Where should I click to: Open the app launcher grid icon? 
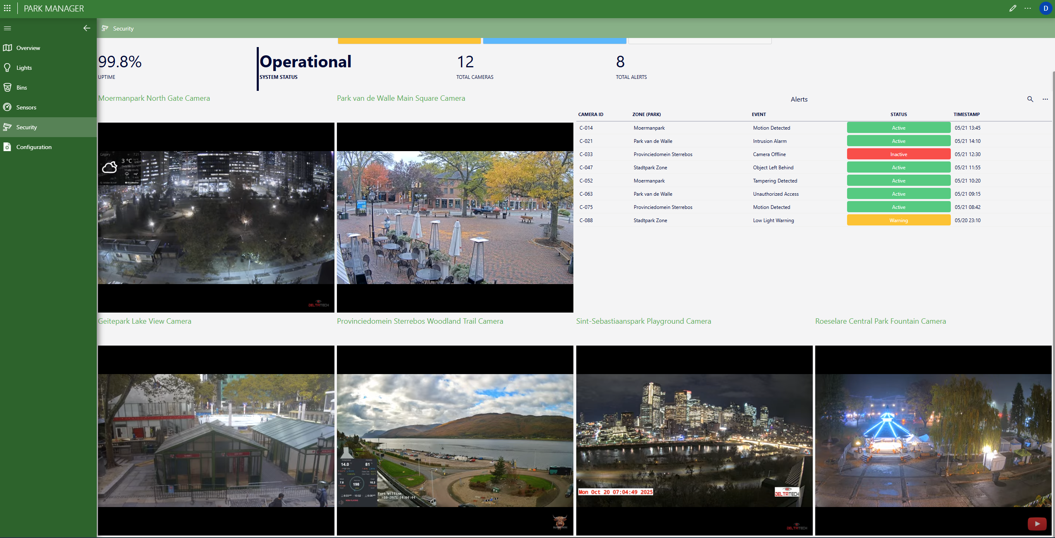pos(7,8)
